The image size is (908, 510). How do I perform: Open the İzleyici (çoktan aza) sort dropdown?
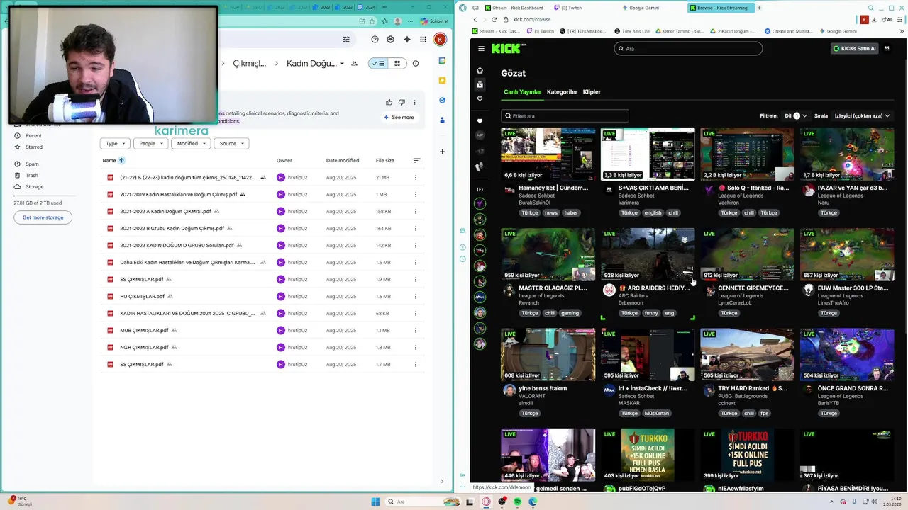862,115
